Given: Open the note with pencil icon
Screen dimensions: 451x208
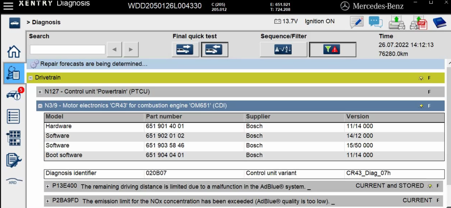Looking at the screenshot, I should [x=356, y=22].
